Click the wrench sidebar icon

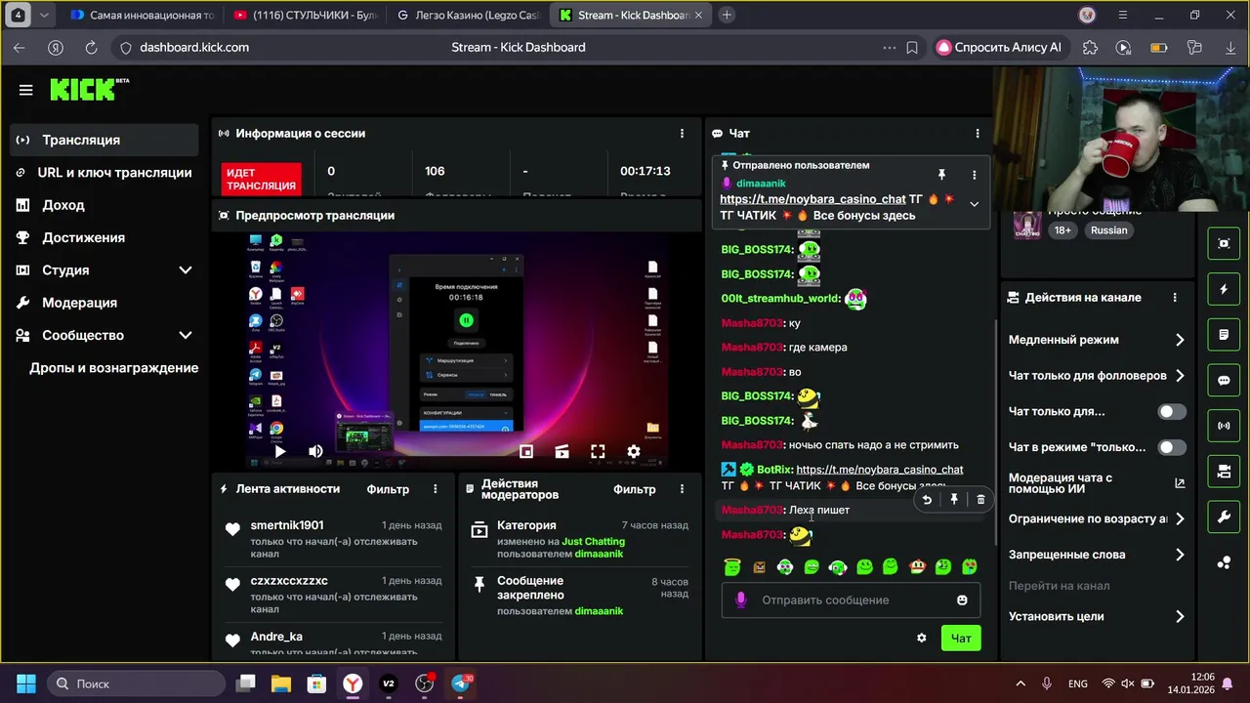(x=1224, y=517)
